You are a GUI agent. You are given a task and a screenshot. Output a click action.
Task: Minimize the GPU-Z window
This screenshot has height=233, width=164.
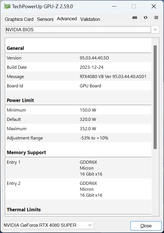[114, 6]
